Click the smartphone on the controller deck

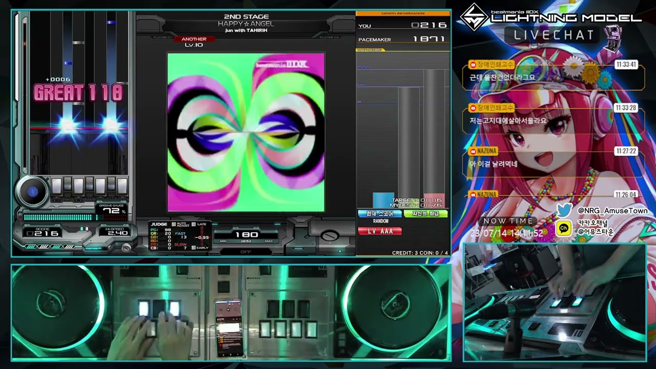[x=229, y=328]
